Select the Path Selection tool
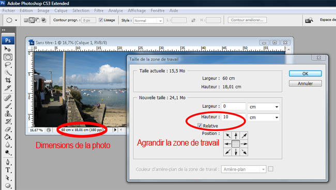This screenshot has width=336, height=190. 8,178
